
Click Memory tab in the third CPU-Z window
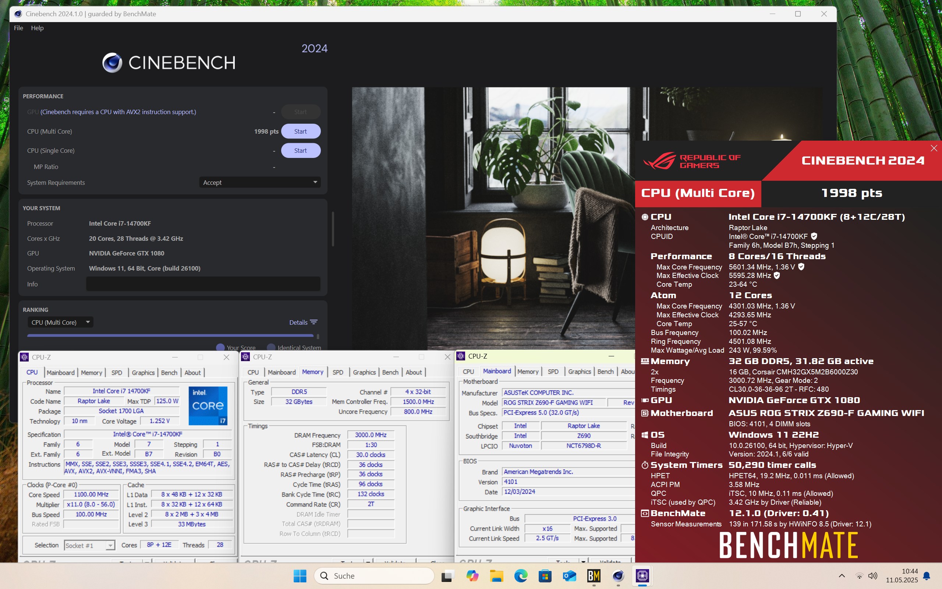tap(528, 371)
